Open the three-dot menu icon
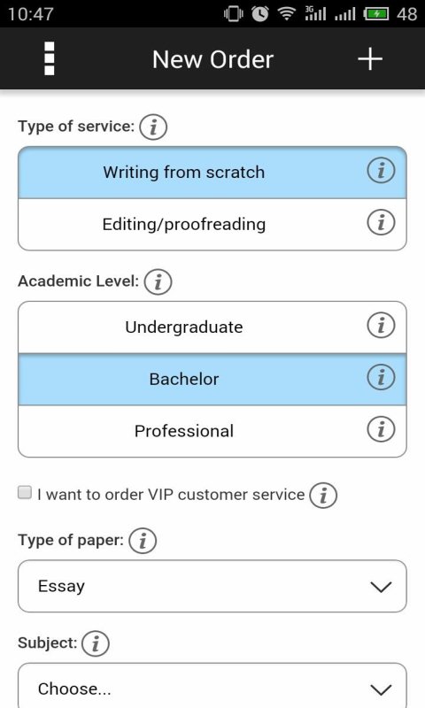The image size is (425, 708). pyautogui.click(x=50, y=58)
